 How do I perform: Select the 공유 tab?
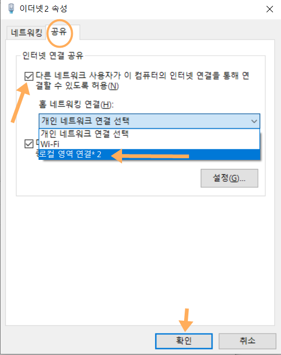tap(59, 32)
